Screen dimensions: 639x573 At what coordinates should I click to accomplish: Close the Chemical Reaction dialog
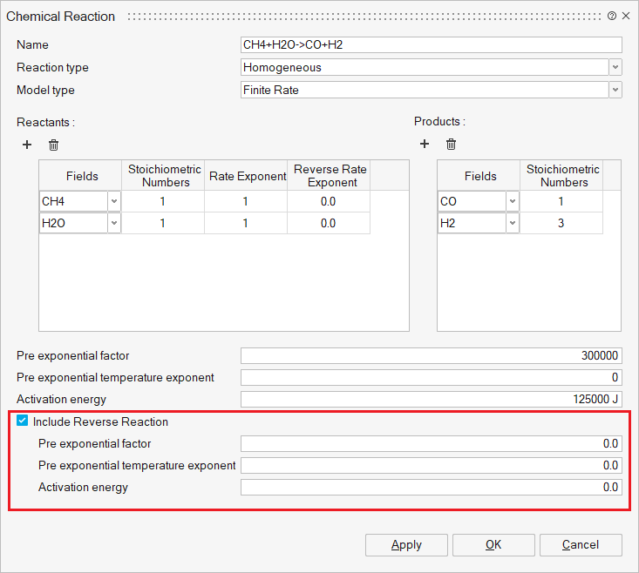point(626,16)
